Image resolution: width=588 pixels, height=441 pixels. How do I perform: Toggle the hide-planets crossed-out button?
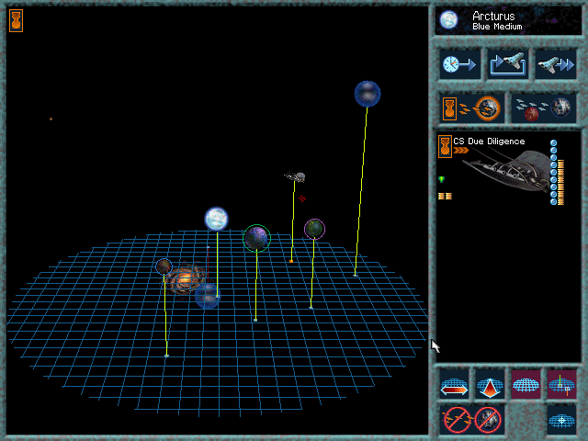point(488,420)
